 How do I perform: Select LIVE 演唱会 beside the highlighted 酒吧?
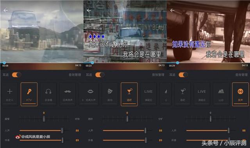pos(148,94)
